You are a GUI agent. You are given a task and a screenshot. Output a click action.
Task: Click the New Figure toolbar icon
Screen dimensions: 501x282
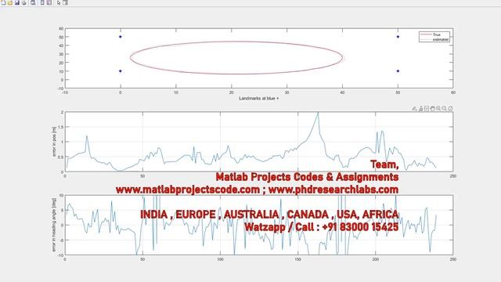[3, 2]
